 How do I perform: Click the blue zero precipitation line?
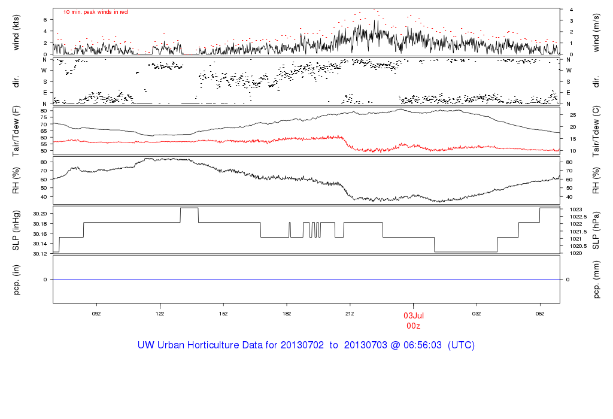pyautogui.click(x=306, y=280)
